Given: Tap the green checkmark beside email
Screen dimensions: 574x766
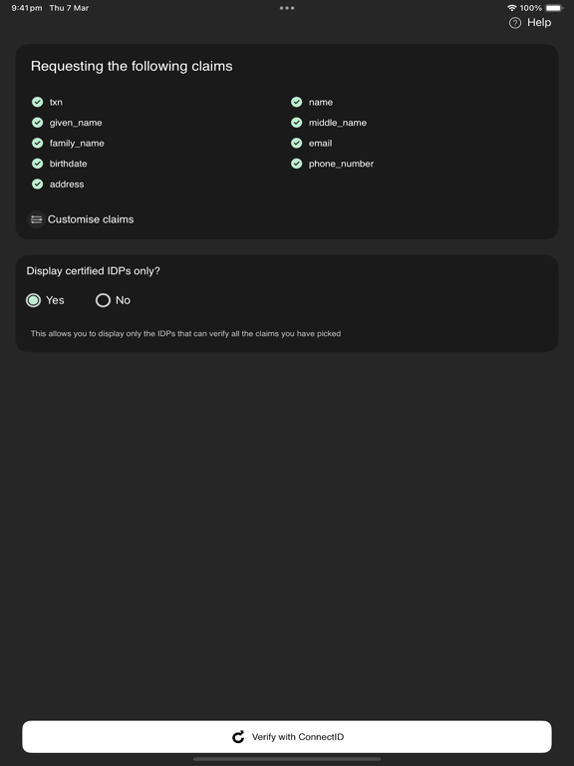Looking at the screenshot, I should point(297,143).
